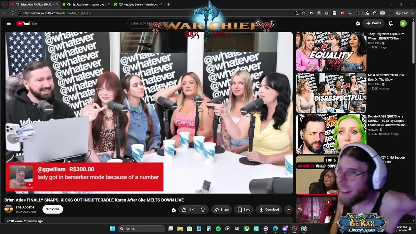The image size is (416, 234).
Task: Close the yae_kibo Stream tab
Action: (x=161, y=5)
